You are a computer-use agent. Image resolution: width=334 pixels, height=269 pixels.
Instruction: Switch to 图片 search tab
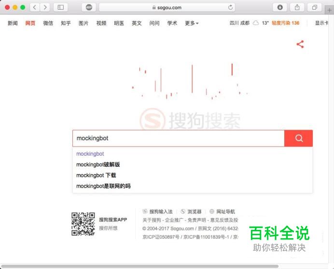(x=83, y=23)
